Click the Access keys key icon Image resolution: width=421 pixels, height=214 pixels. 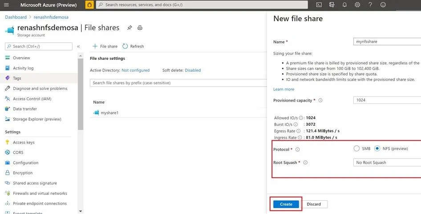point(8,142)
